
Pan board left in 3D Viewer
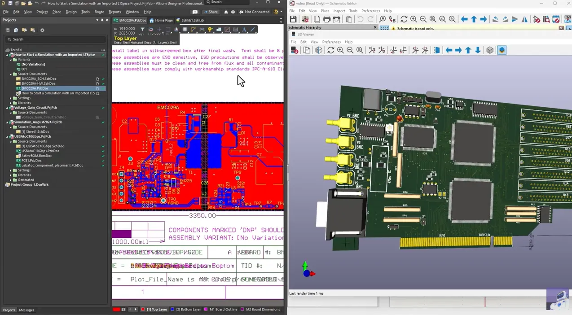point(449,50)
